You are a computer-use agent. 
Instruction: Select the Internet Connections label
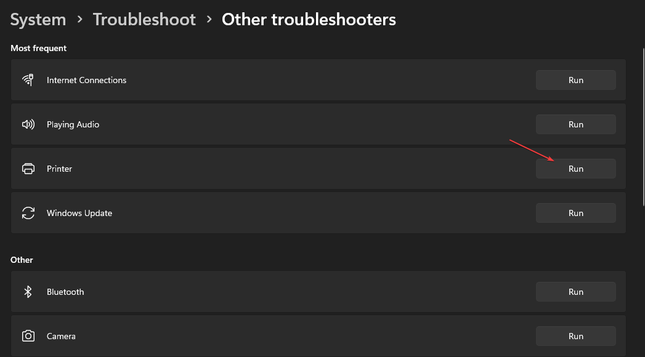86,80
